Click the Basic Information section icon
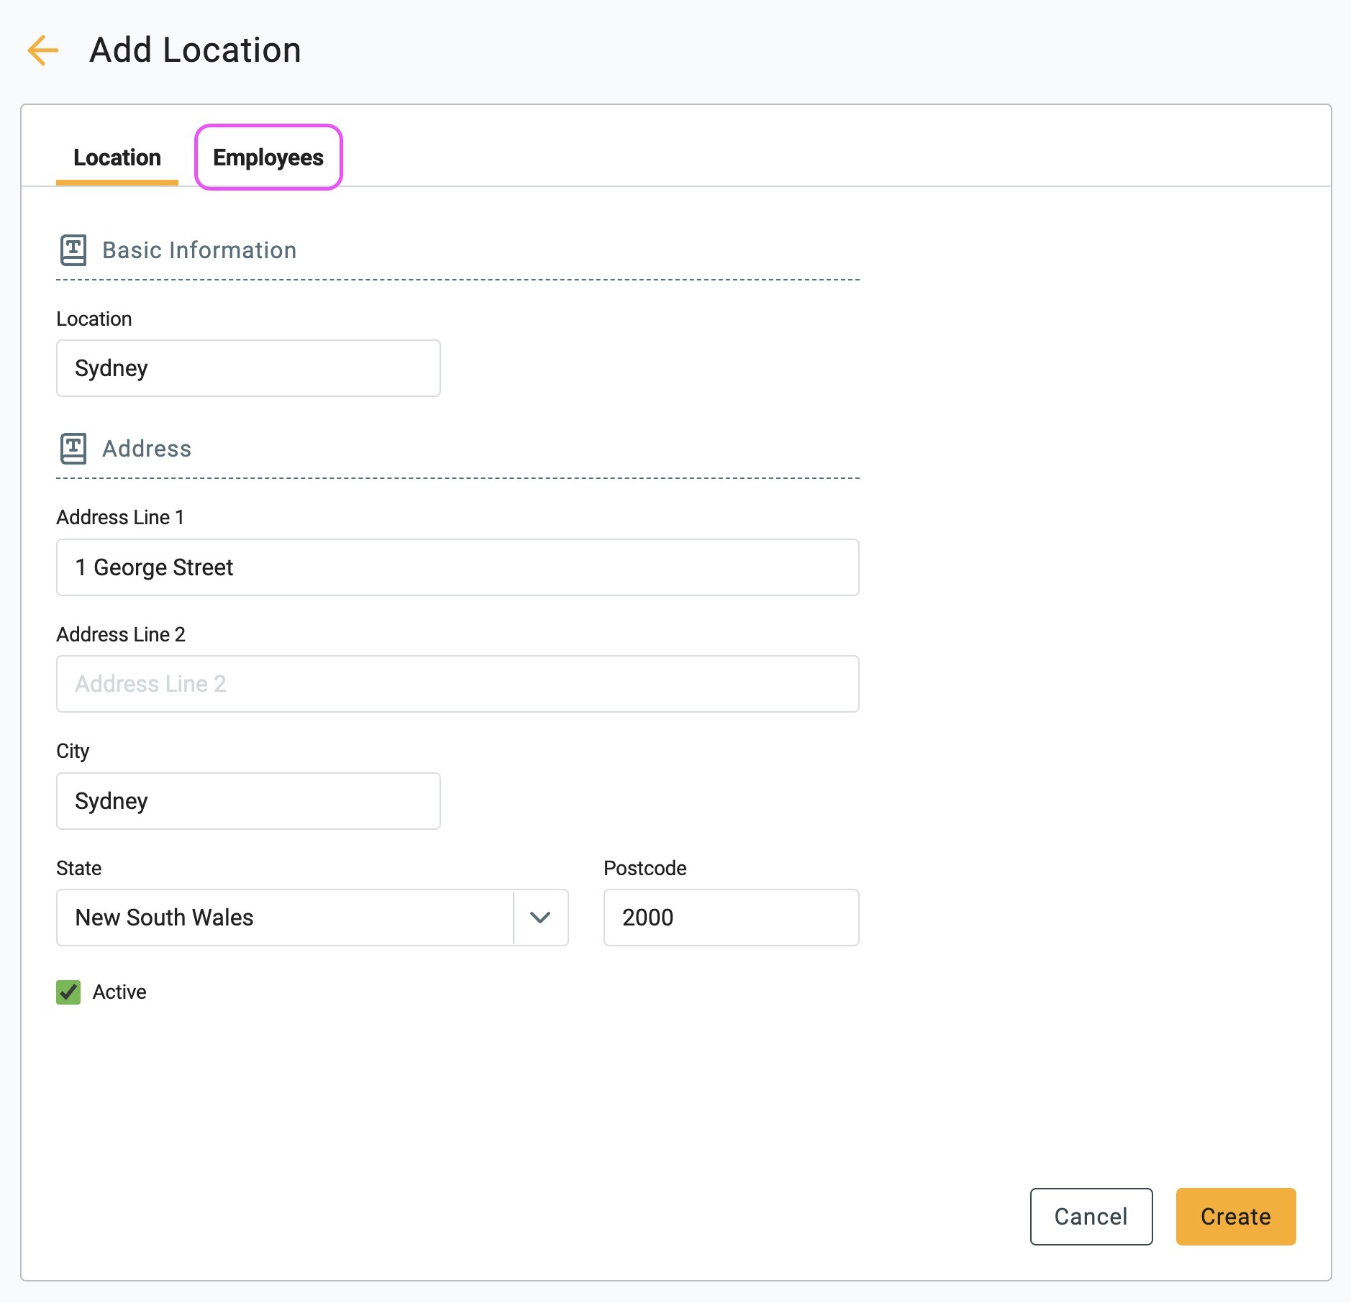Viewport: 1351px width, 1303px height. coord(73,250)
